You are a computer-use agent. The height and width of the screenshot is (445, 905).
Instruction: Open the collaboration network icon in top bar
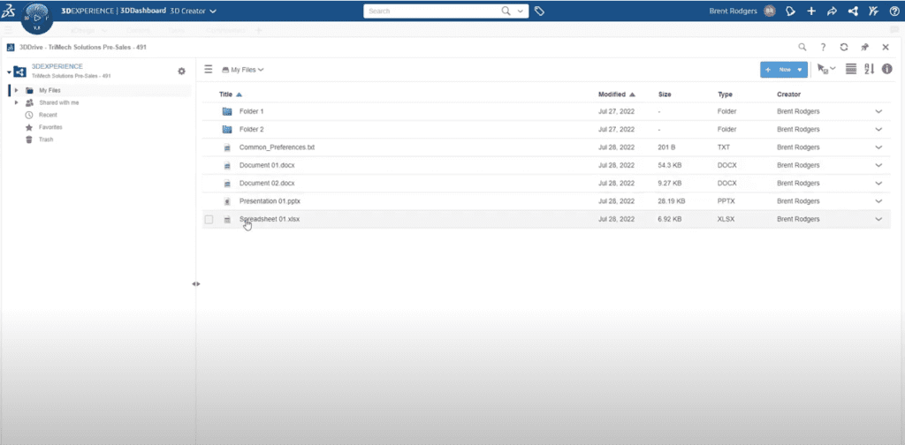(853, 11)
